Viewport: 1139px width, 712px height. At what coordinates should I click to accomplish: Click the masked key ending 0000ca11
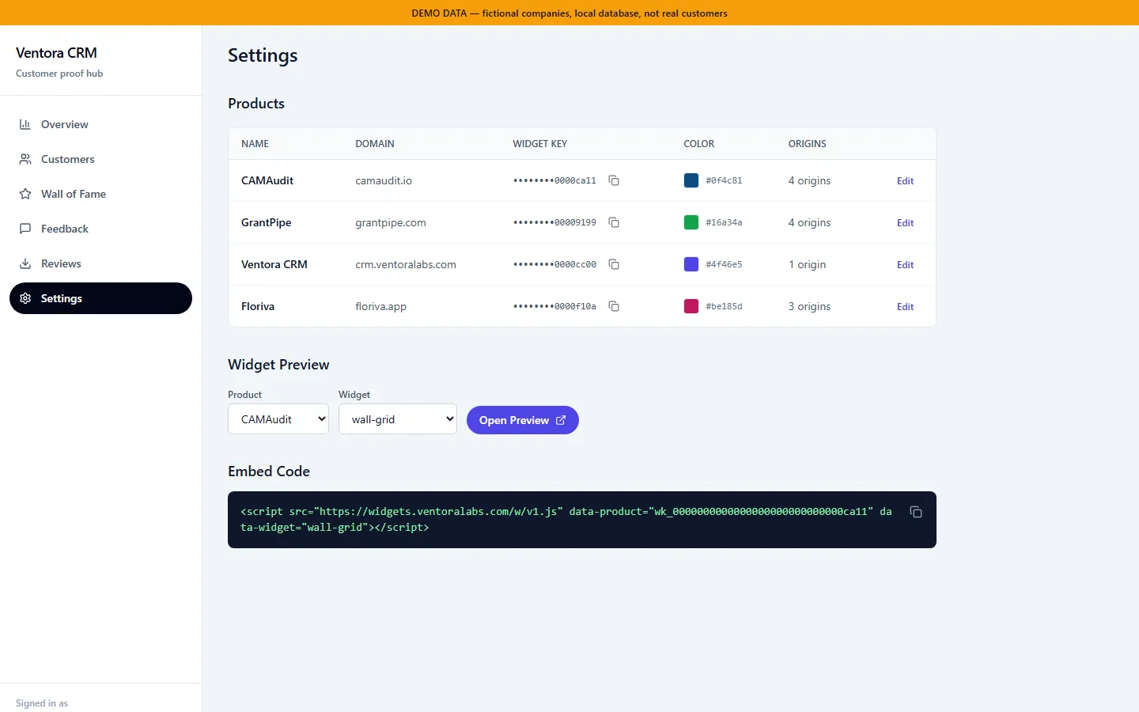(554, 180)
